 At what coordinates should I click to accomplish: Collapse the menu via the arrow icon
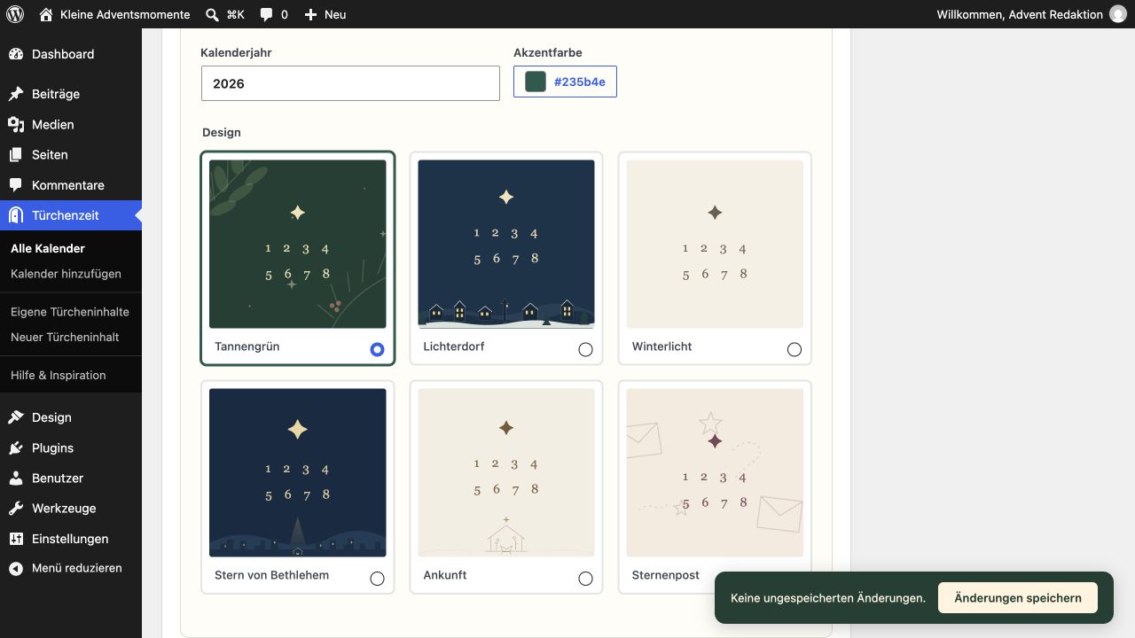[16, 568]
